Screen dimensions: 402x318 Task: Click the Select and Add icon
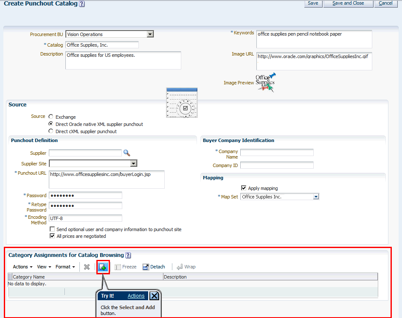[x=102, y=267]
